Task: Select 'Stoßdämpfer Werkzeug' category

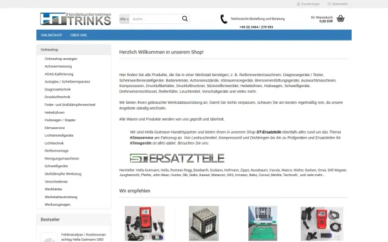Action: tap(63, 174)
